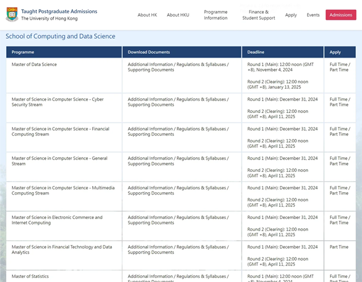Open Additional Information for Master of Statistics
The height and width of the screenshot is (282, 362).
pyautogui.click(x=150, y=276)
